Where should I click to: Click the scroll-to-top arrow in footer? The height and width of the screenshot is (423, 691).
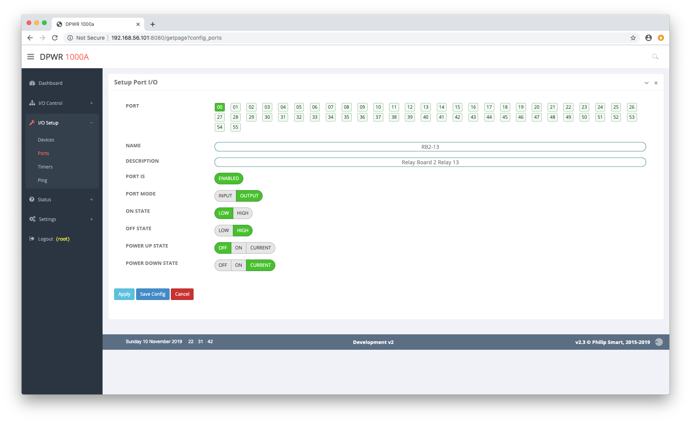(659, 342)
